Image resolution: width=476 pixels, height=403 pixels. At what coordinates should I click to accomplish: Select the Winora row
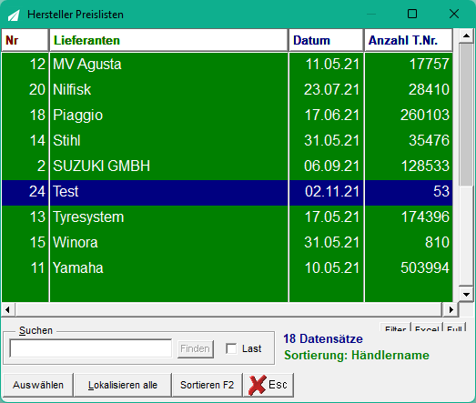[227, 243]
